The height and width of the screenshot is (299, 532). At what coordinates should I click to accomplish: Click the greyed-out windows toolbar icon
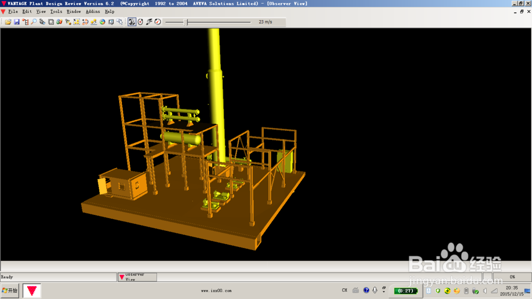(x=119, y=22)
